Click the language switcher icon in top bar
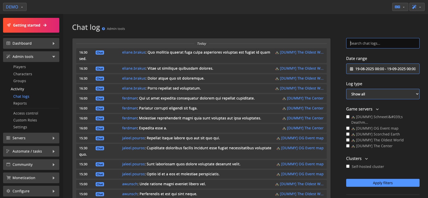The image size is (428, 198). (398, 7)
